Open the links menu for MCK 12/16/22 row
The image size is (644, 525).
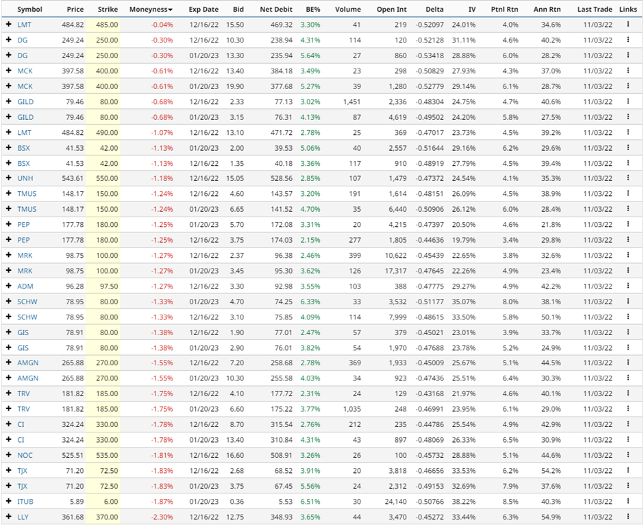click(628, 71)
